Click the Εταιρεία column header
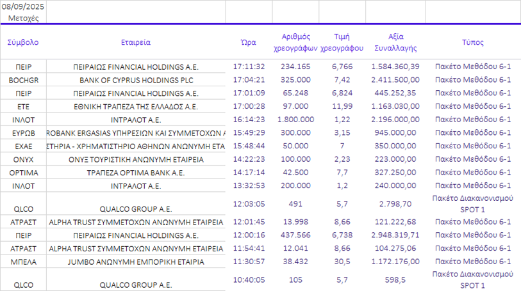 (x=136, y=42)
